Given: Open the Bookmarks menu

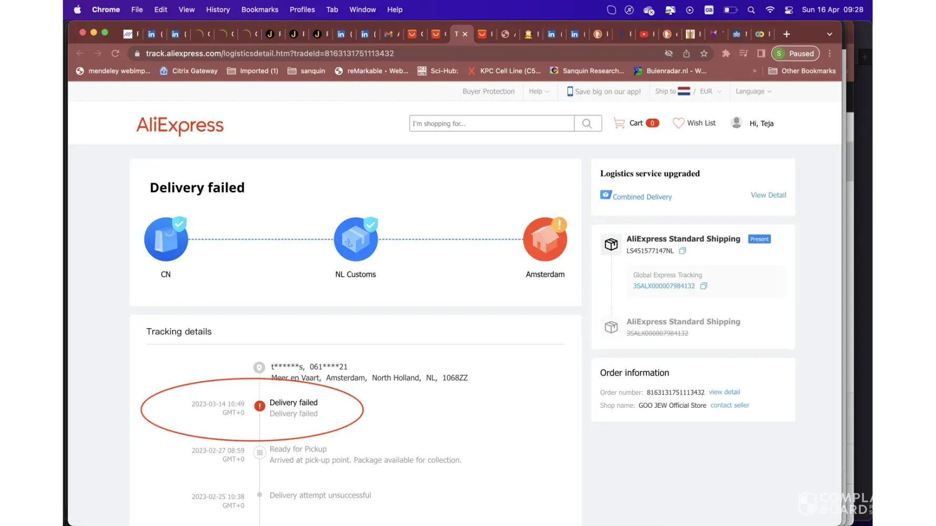Looking at the screenshot, I should click(260, 9).
